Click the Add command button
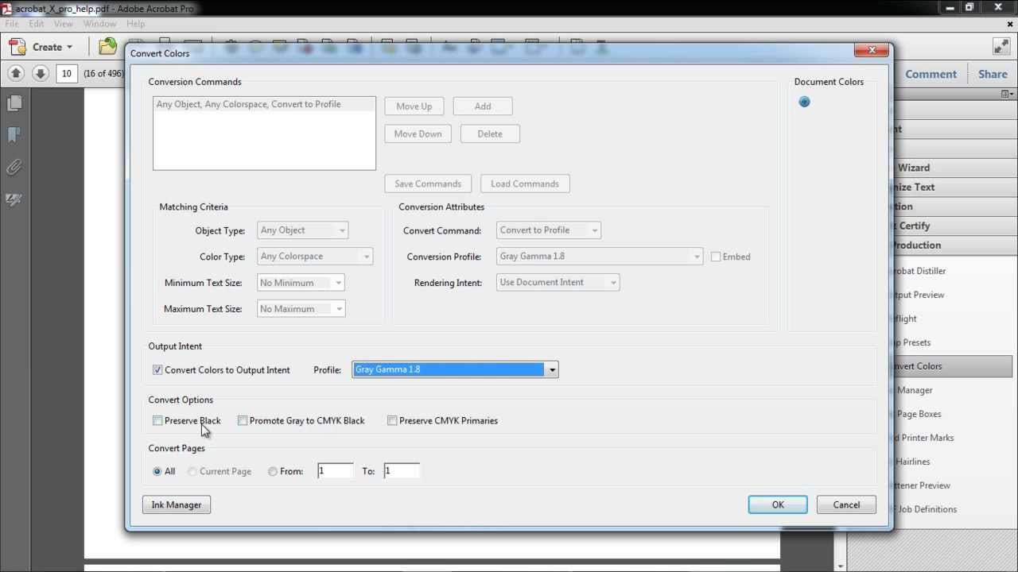1018x572 pixels. pos(483,106)
